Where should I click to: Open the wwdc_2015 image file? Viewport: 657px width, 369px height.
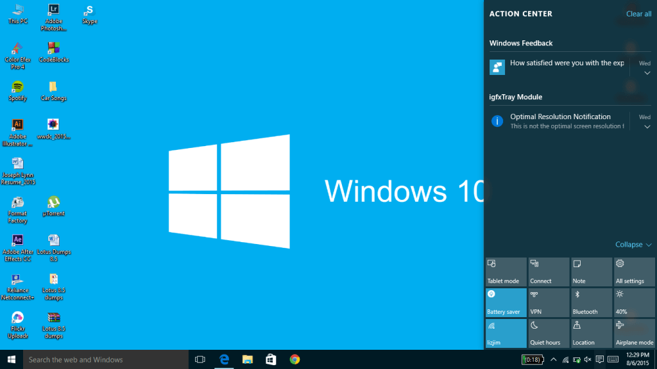pos(54,129)
